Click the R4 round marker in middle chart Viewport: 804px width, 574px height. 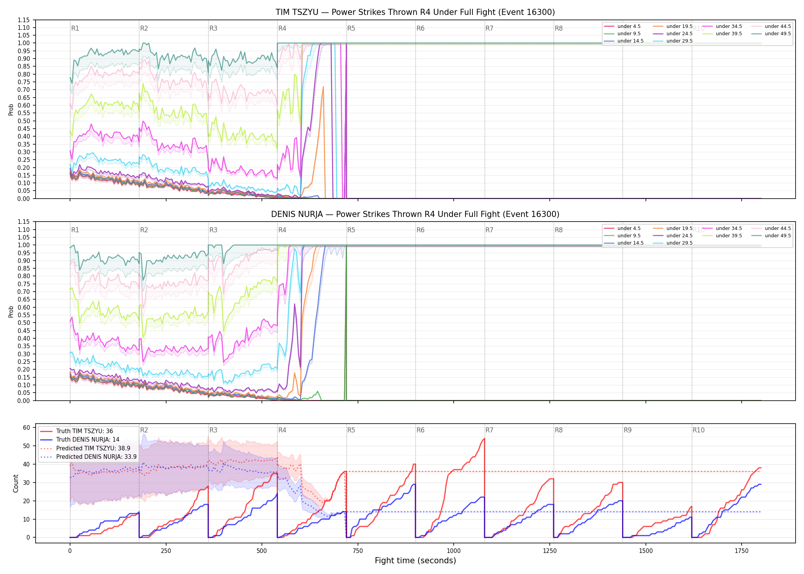click(x=282, y=230)
